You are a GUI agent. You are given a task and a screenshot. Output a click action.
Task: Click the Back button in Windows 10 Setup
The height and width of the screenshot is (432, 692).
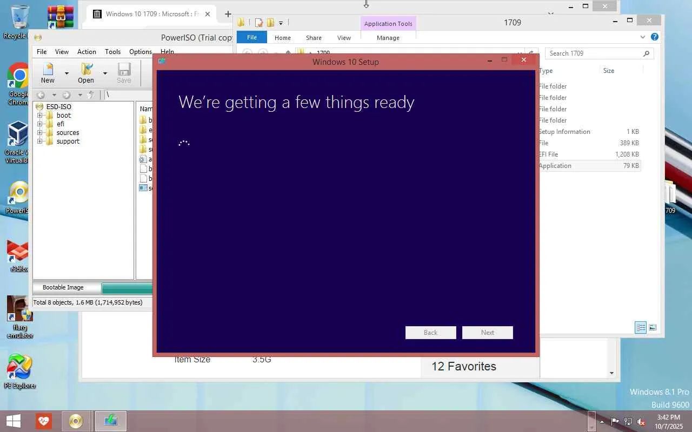pos(430,333)
